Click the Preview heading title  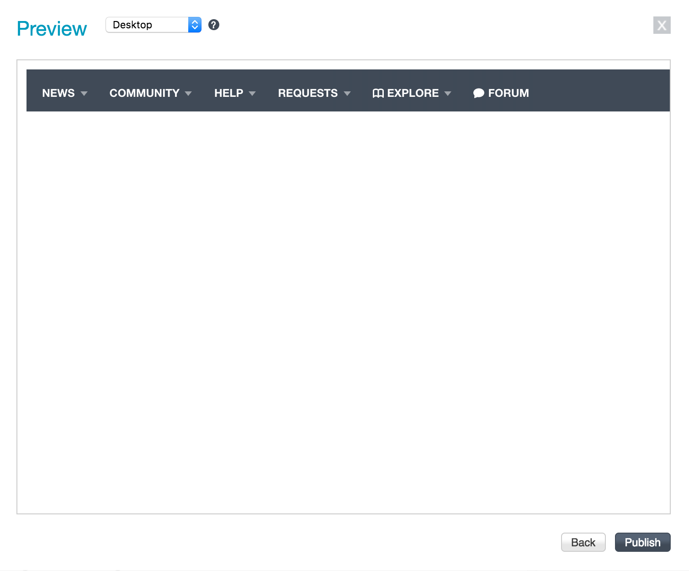click(52, 29)
